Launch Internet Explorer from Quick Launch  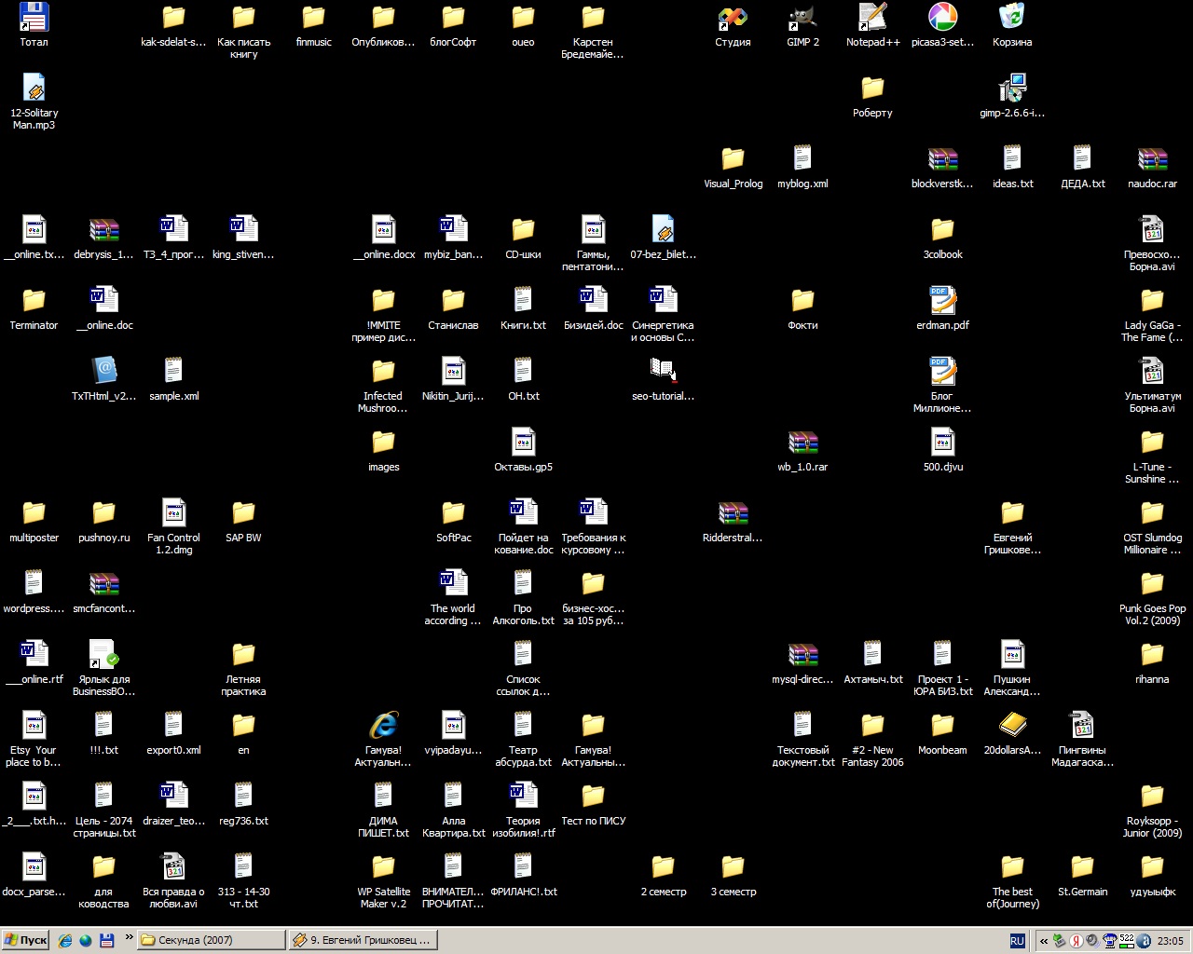click(x=65, y=940)
